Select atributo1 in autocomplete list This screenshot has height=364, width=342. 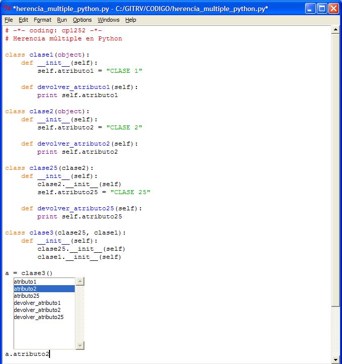(x=44, y=282)
